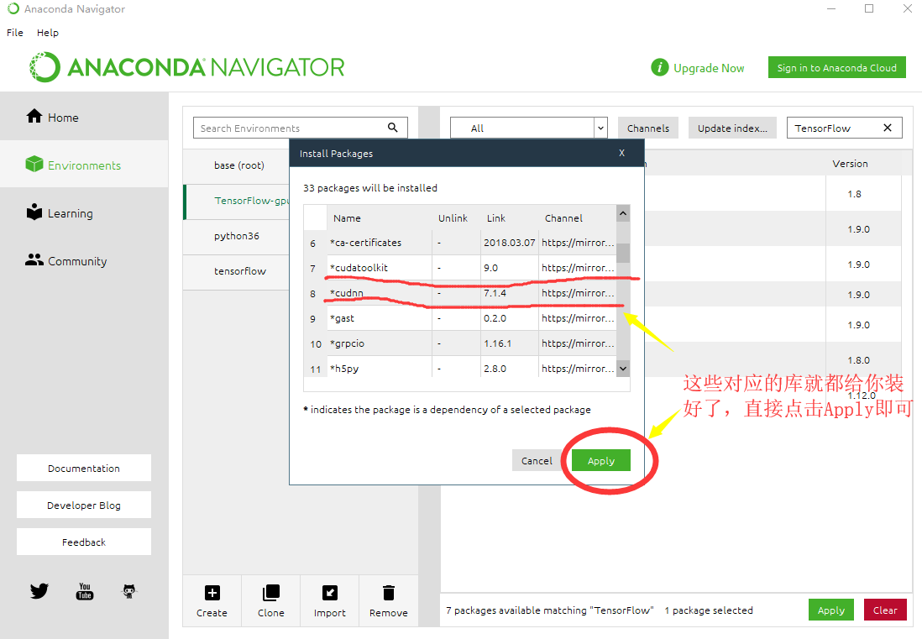Select the *ca-certificates package row
Image resolution: width=922 pixels, height=639 pixels.
tap(460, 242)
